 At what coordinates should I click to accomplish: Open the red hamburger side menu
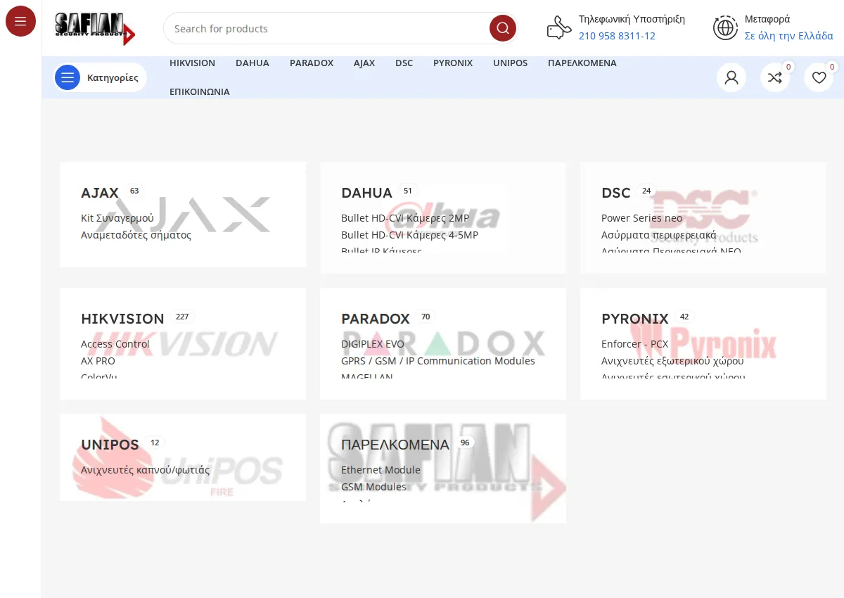(x=20, y=21)
